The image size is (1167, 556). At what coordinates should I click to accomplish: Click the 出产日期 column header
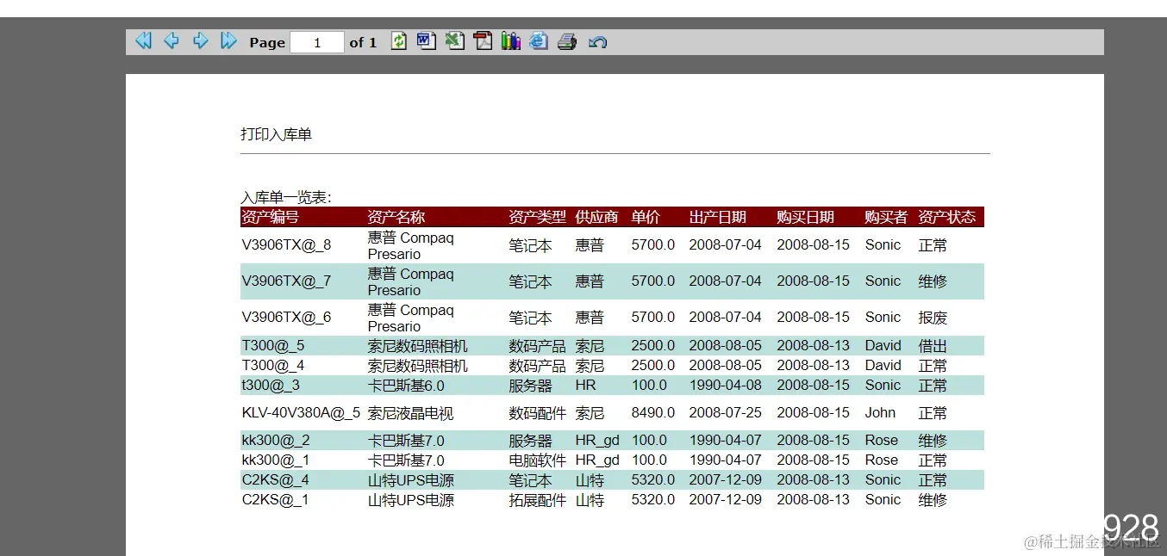coord(718,217)
